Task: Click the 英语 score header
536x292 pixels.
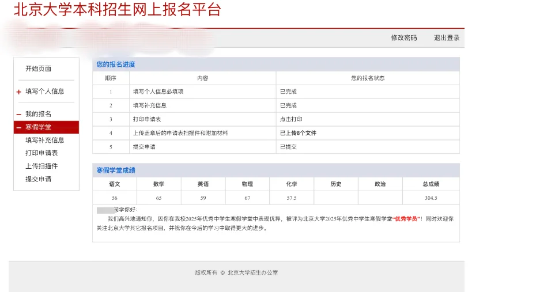Action: pos(203,184)
